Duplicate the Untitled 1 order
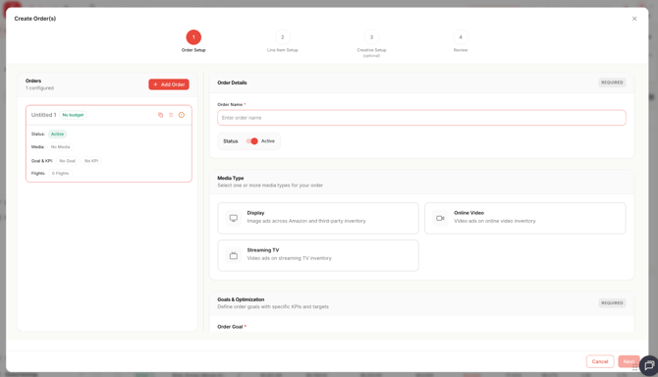 click(x=160, y=115)
